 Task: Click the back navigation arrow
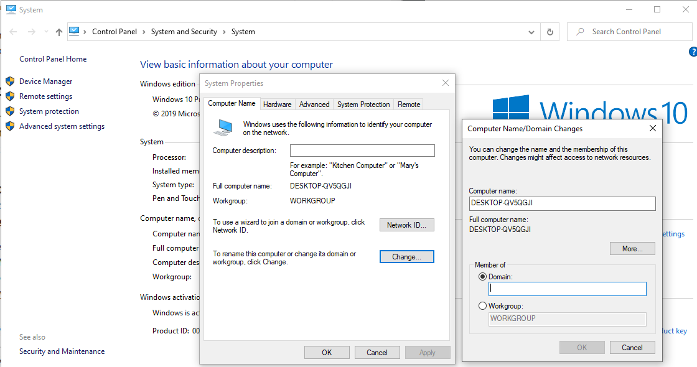[13, 32]
